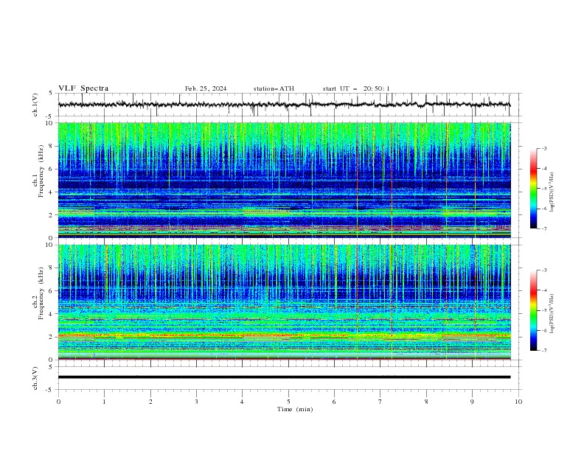Click the "9" tick on time axis
Screen dimensions: 584x451
click(x=472, y=402)
